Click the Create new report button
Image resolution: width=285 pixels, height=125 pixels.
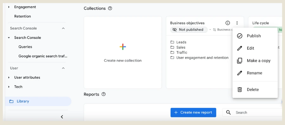193,112
